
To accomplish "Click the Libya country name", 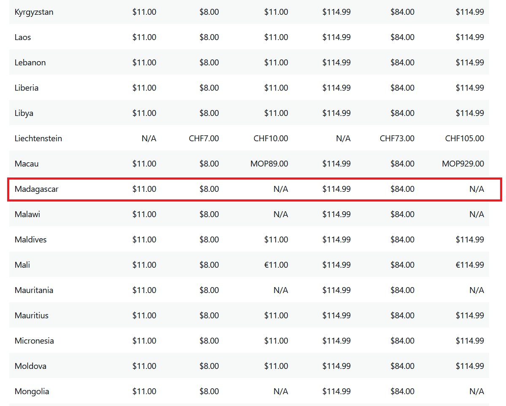I will [24, 113].
